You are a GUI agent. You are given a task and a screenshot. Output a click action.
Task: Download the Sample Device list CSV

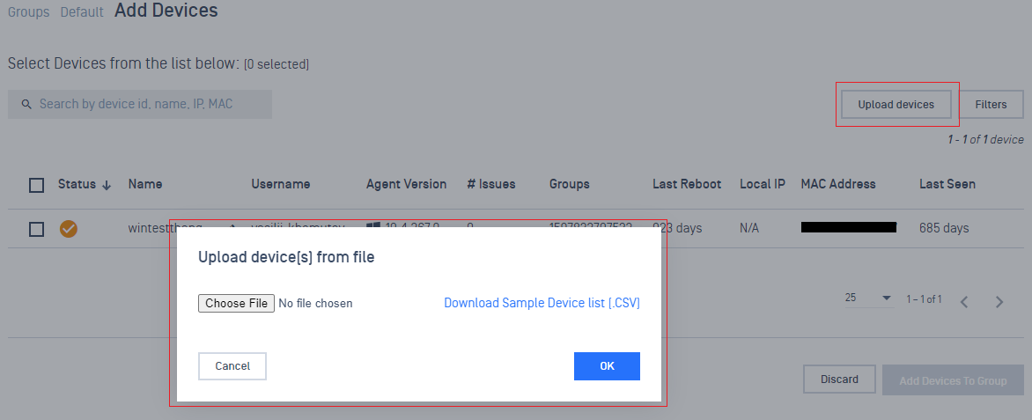coord(542,303)
